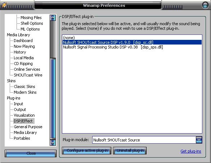Click Uninstall plug-in button
Viewport: 211px width, 163px height.
coord(130,150)
